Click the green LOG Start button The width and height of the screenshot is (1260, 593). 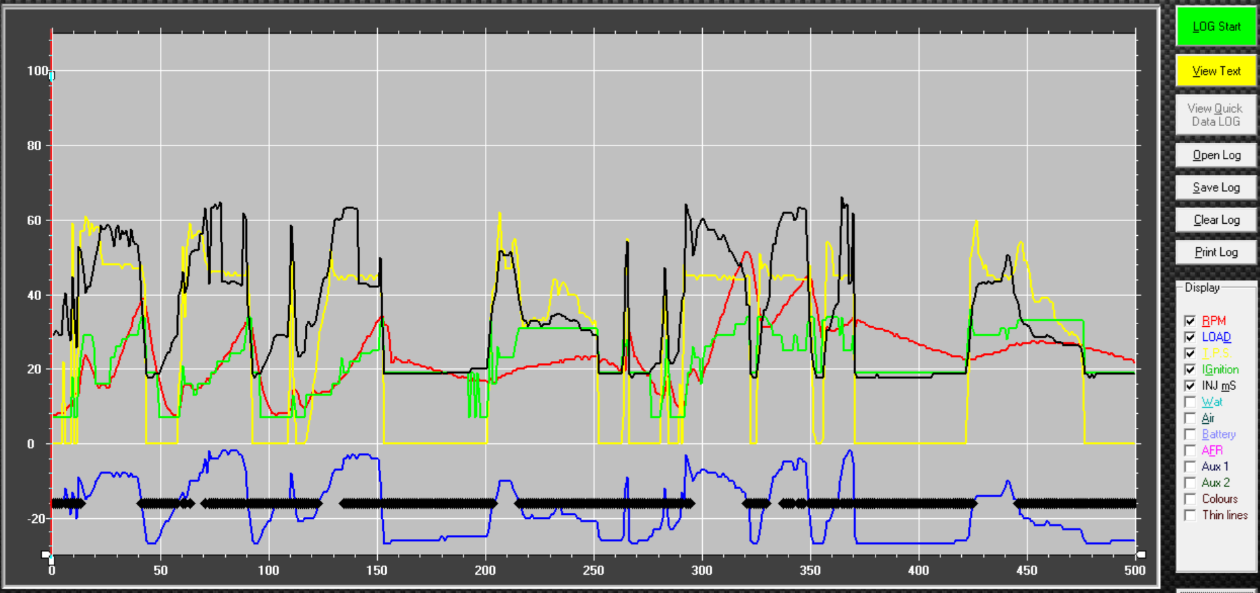1216,26
